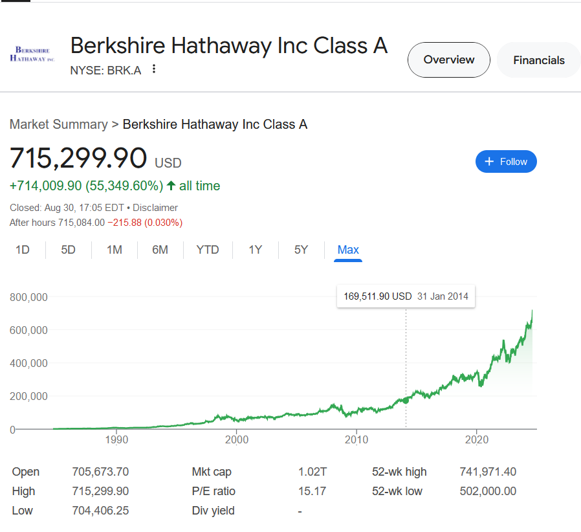Show the 1M chart range
Image resolution: width=581 pixels, height=532 pixels.
[x=115, y=250]
